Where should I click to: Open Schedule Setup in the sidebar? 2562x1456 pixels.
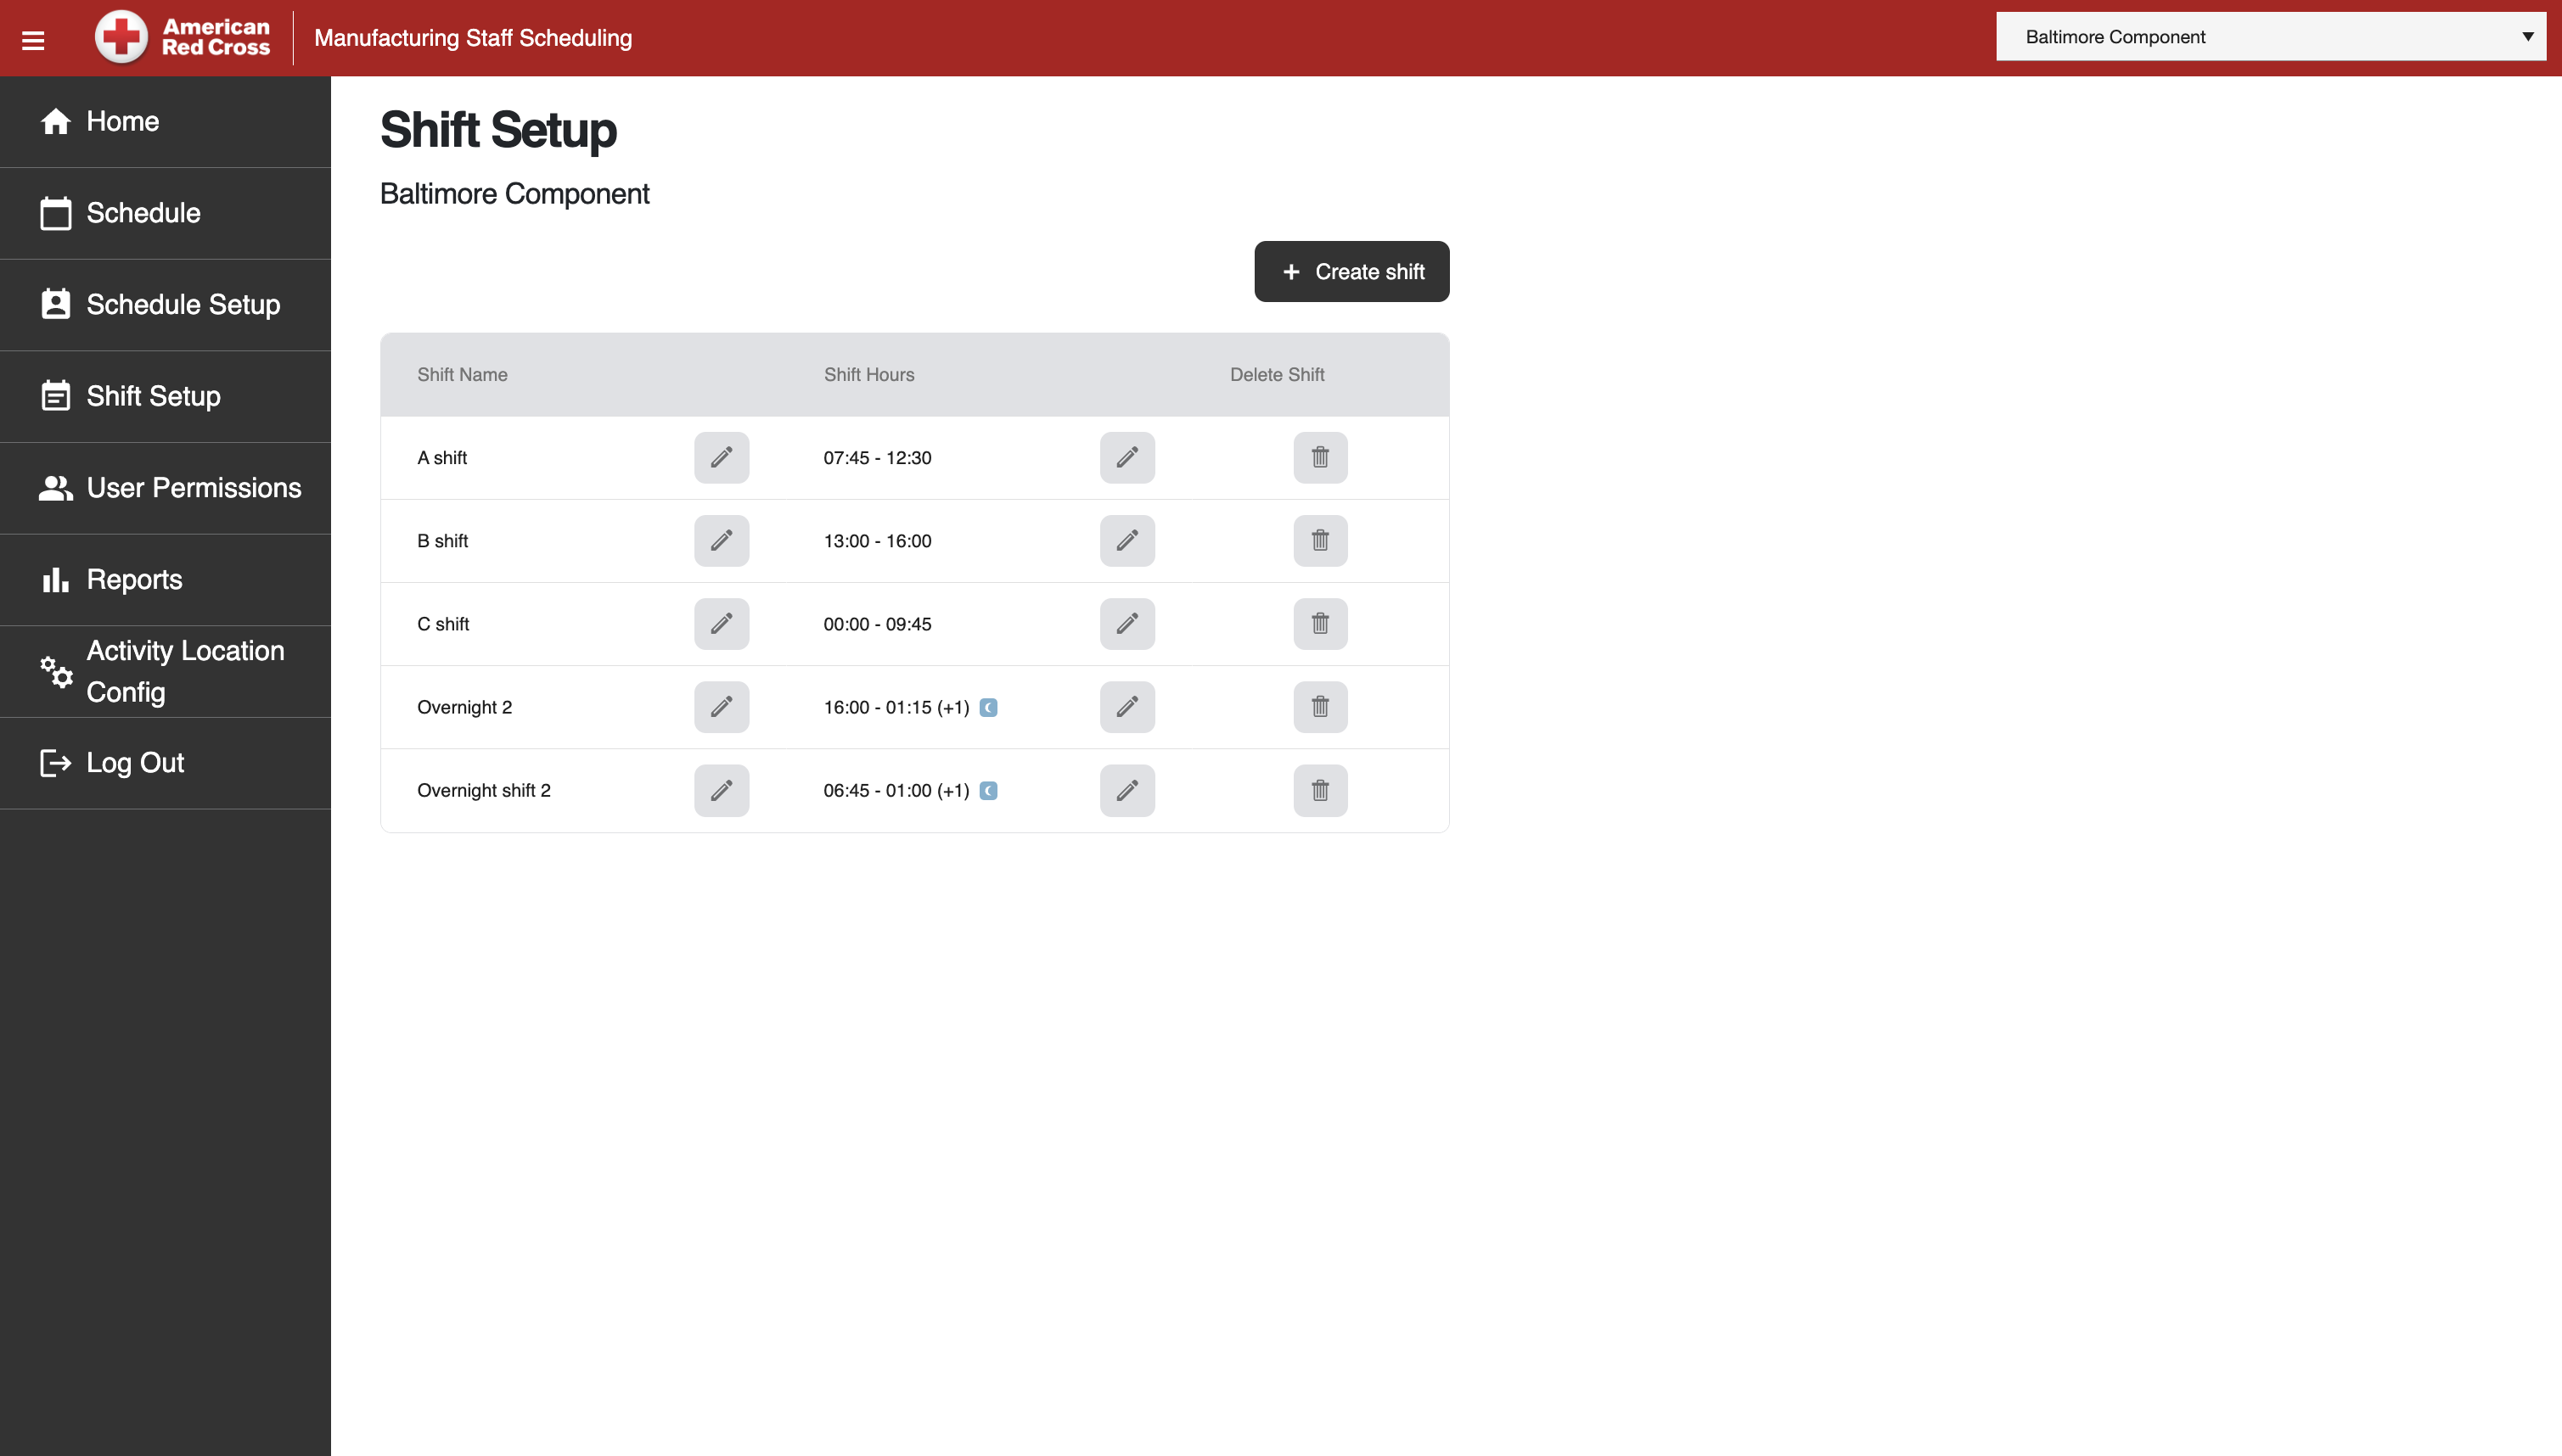point(165,304)
